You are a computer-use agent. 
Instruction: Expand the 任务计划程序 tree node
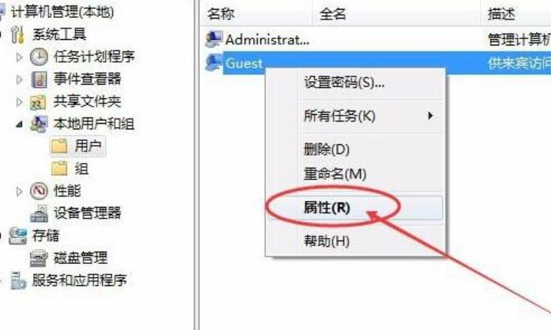(19, 57)
